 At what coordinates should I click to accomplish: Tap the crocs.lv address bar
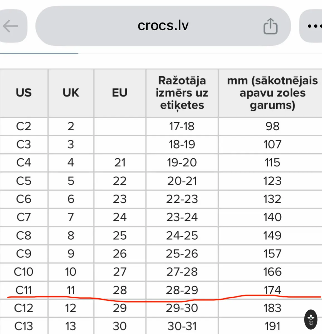tap(163, 26)
